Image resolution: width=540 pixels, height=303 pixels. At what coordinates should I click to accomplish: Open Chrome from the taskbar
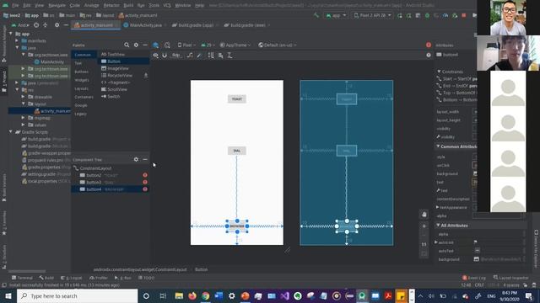pyautogui.click(x=205, y=295)
